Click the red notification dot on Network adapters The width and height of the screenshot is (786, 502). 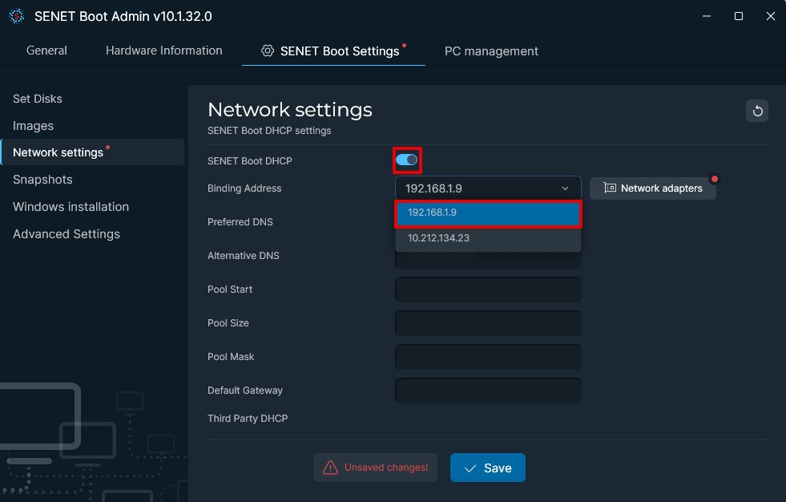tap(714, 179)
